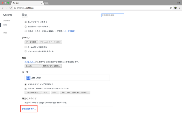Click ブックマークと設定をインポート... button
The width and height of the screenshot is (182, 114).
(x=75, y=93)
